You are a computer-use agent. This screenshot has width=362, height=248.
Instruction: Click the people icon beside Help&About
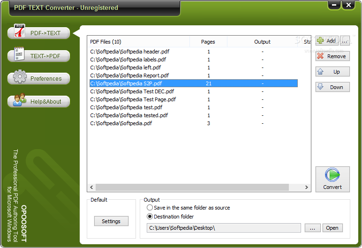point(19,99)
